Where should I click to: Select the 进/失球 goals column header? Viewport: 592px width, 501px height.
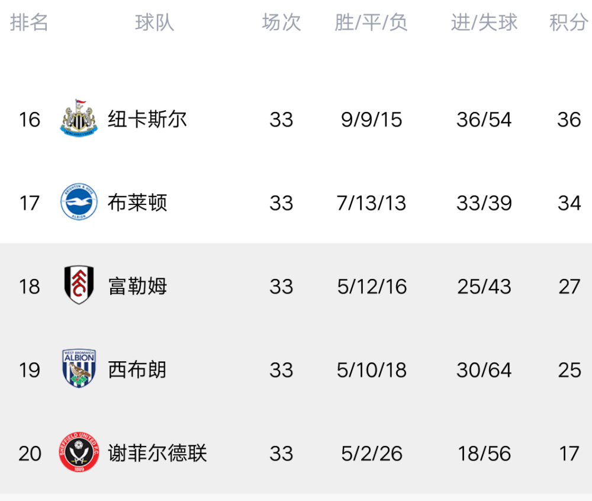coord(484,23)
